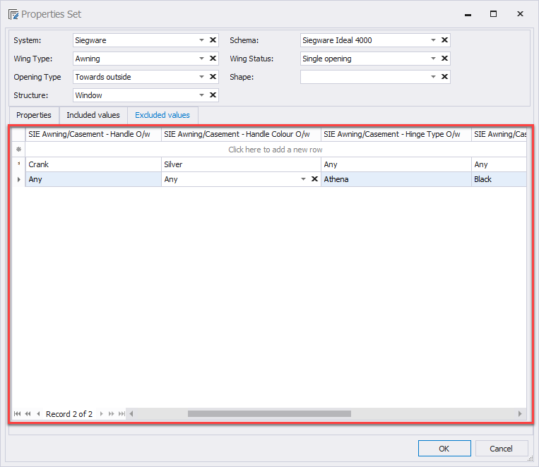Clear the Structure field value
The width and height of the screenshot is (539, 467).
[213, 95]
